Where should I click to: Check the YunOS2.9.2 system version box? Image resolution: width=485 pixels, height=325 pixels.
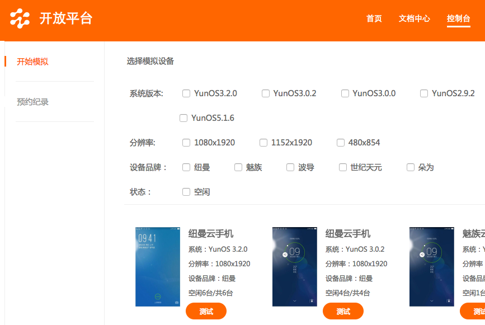coord(424,93)
